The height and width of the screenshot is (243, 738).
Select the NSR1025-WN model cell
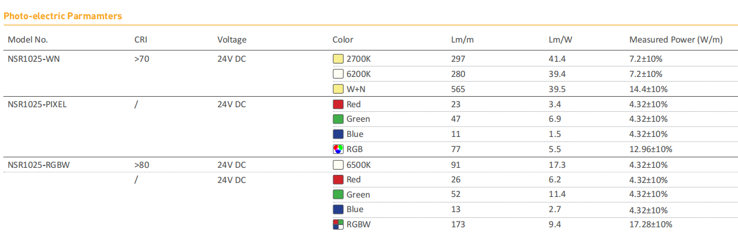coord(34,59)
